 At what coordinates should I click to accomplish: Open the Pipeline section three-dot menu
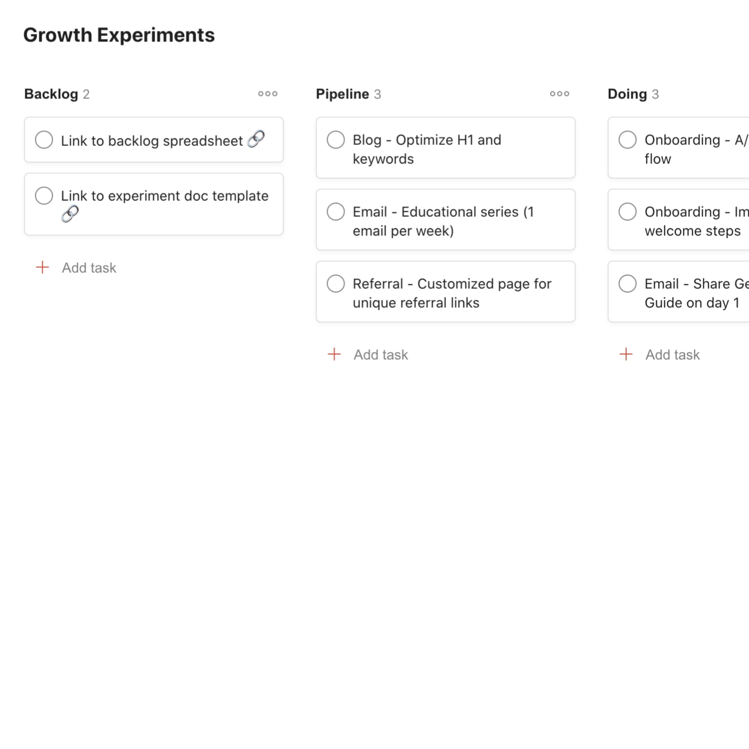(x=559, y=94)
